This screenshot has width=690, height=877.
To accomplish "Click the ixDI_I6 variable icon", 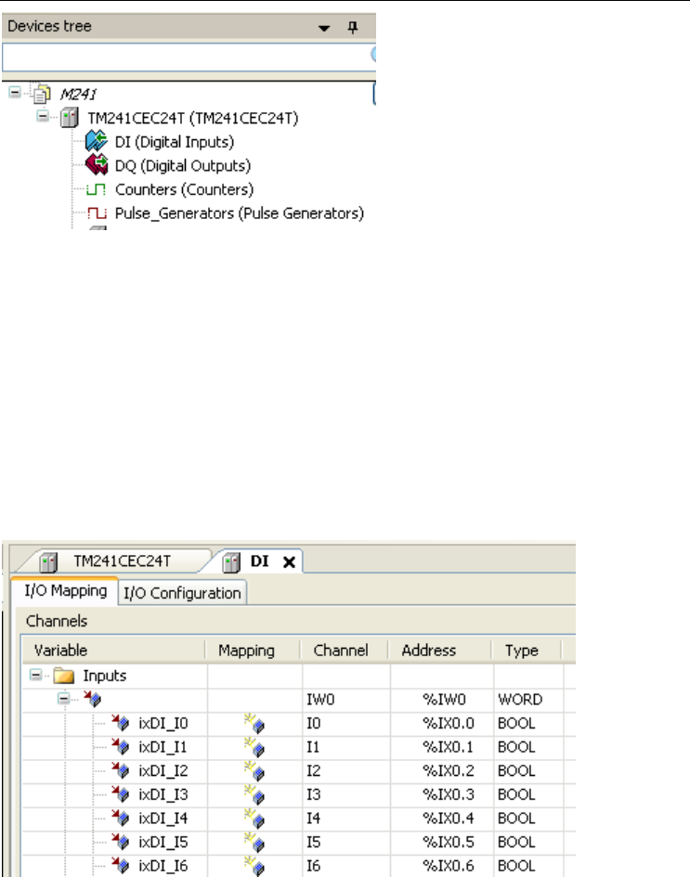I will click(x=121, y=865).
